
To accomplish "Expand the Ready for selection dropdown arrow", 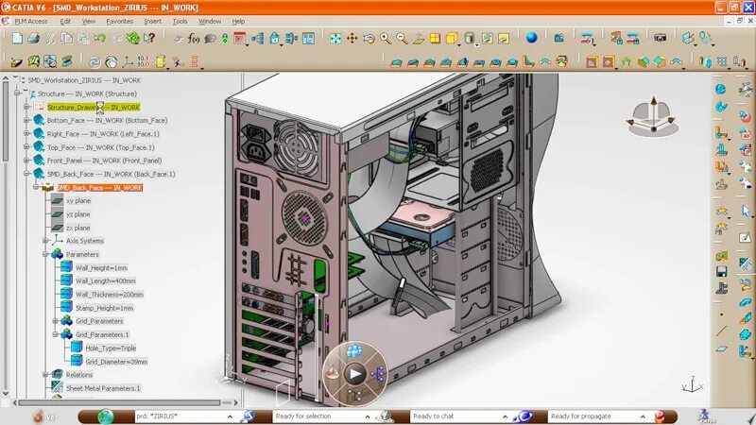I will 368,416.
